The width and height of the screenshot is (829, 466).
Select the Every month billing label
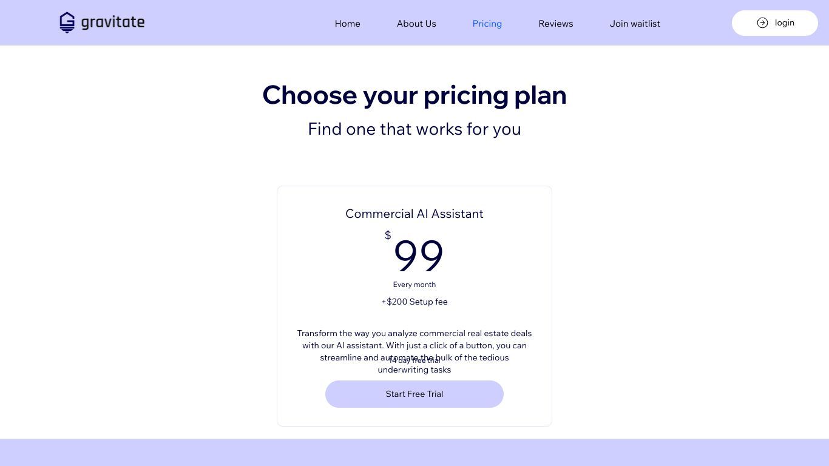414,285
